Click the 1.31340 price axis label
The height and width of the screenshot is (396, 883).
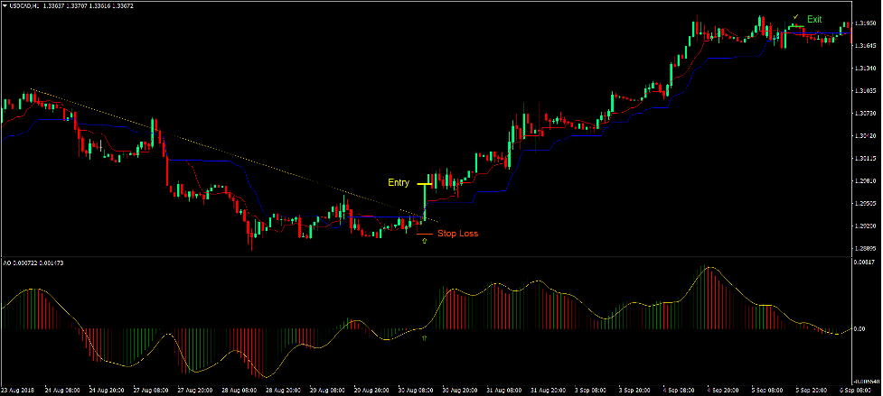click(x=864, y=69)
